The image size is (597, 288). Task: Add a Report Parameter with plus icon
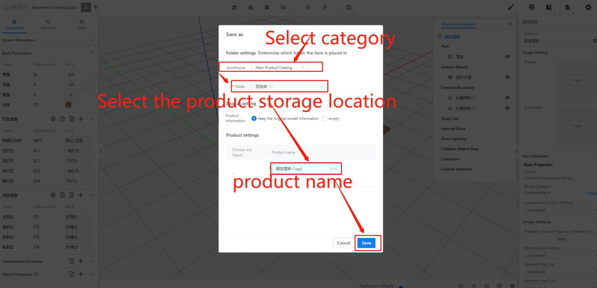81,274
